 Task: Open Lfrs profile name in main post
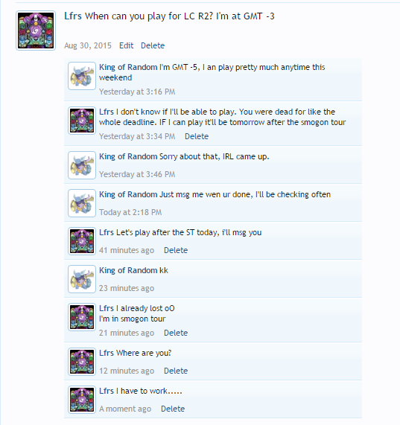(73, 16)
